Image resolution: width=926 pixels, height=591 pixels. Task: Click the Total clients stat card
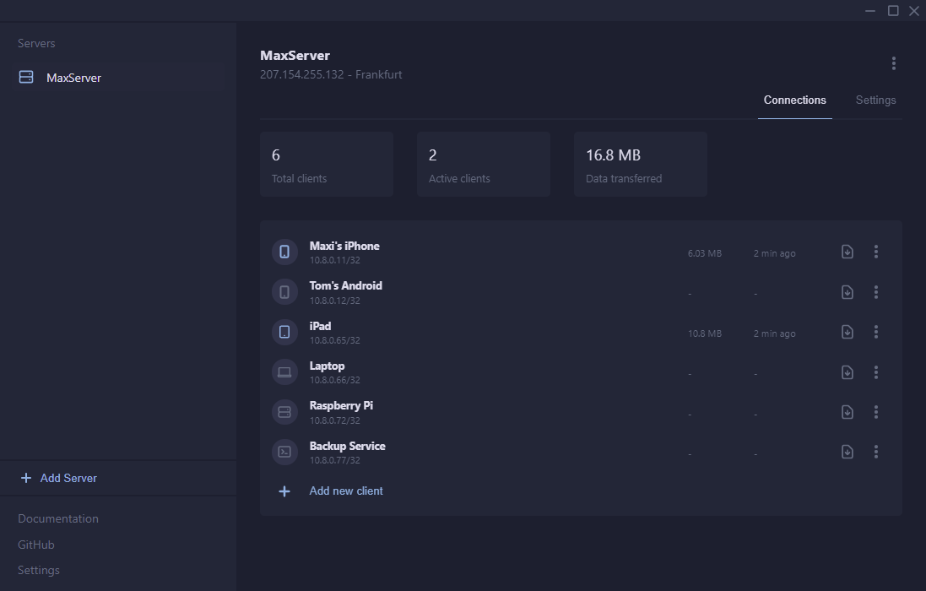click(327, 164)
